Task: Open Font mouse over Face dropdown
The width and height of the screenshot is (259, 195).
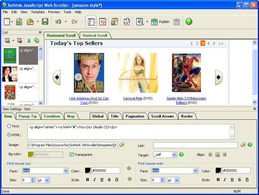Action: (196, 171)
